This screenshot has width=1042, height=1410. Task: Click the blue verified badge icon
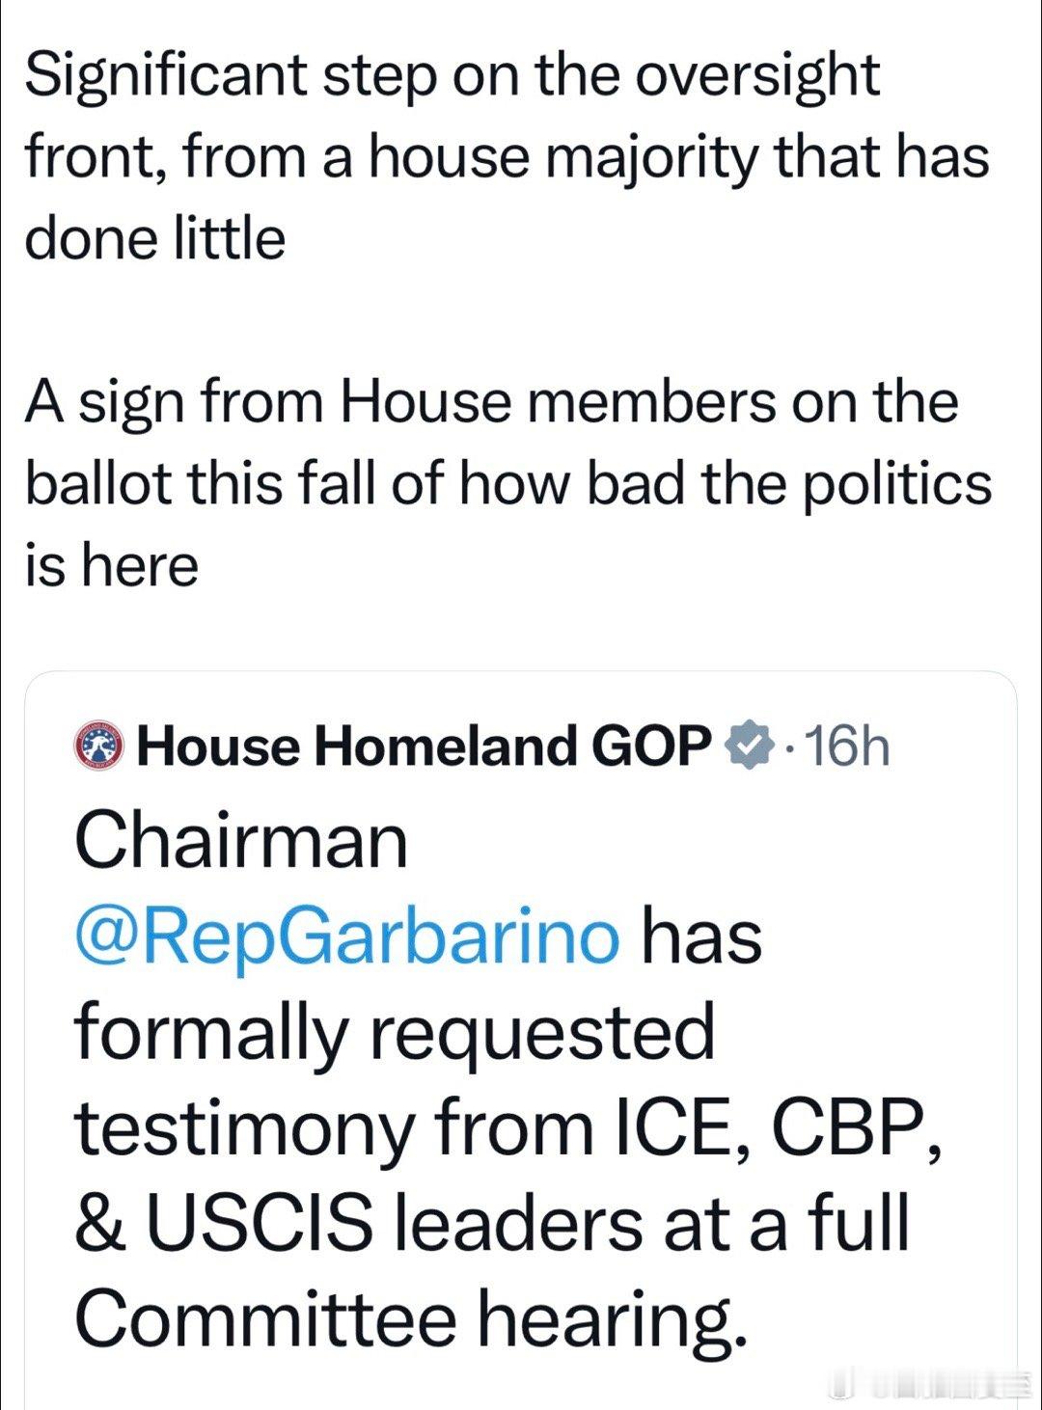[747, 746]
